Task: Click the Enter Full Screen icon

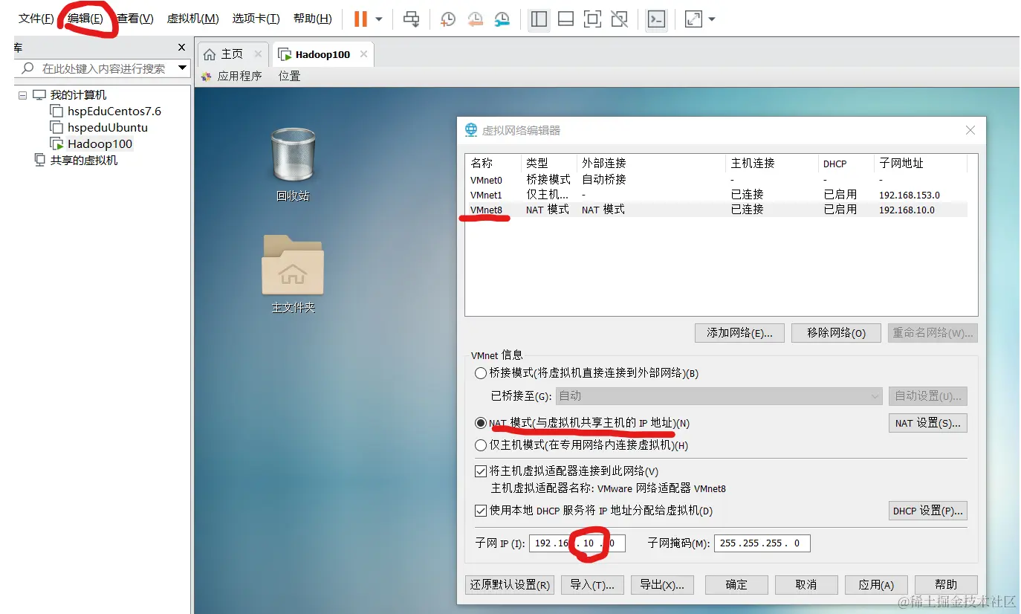Action: click(x=593, y=19)
